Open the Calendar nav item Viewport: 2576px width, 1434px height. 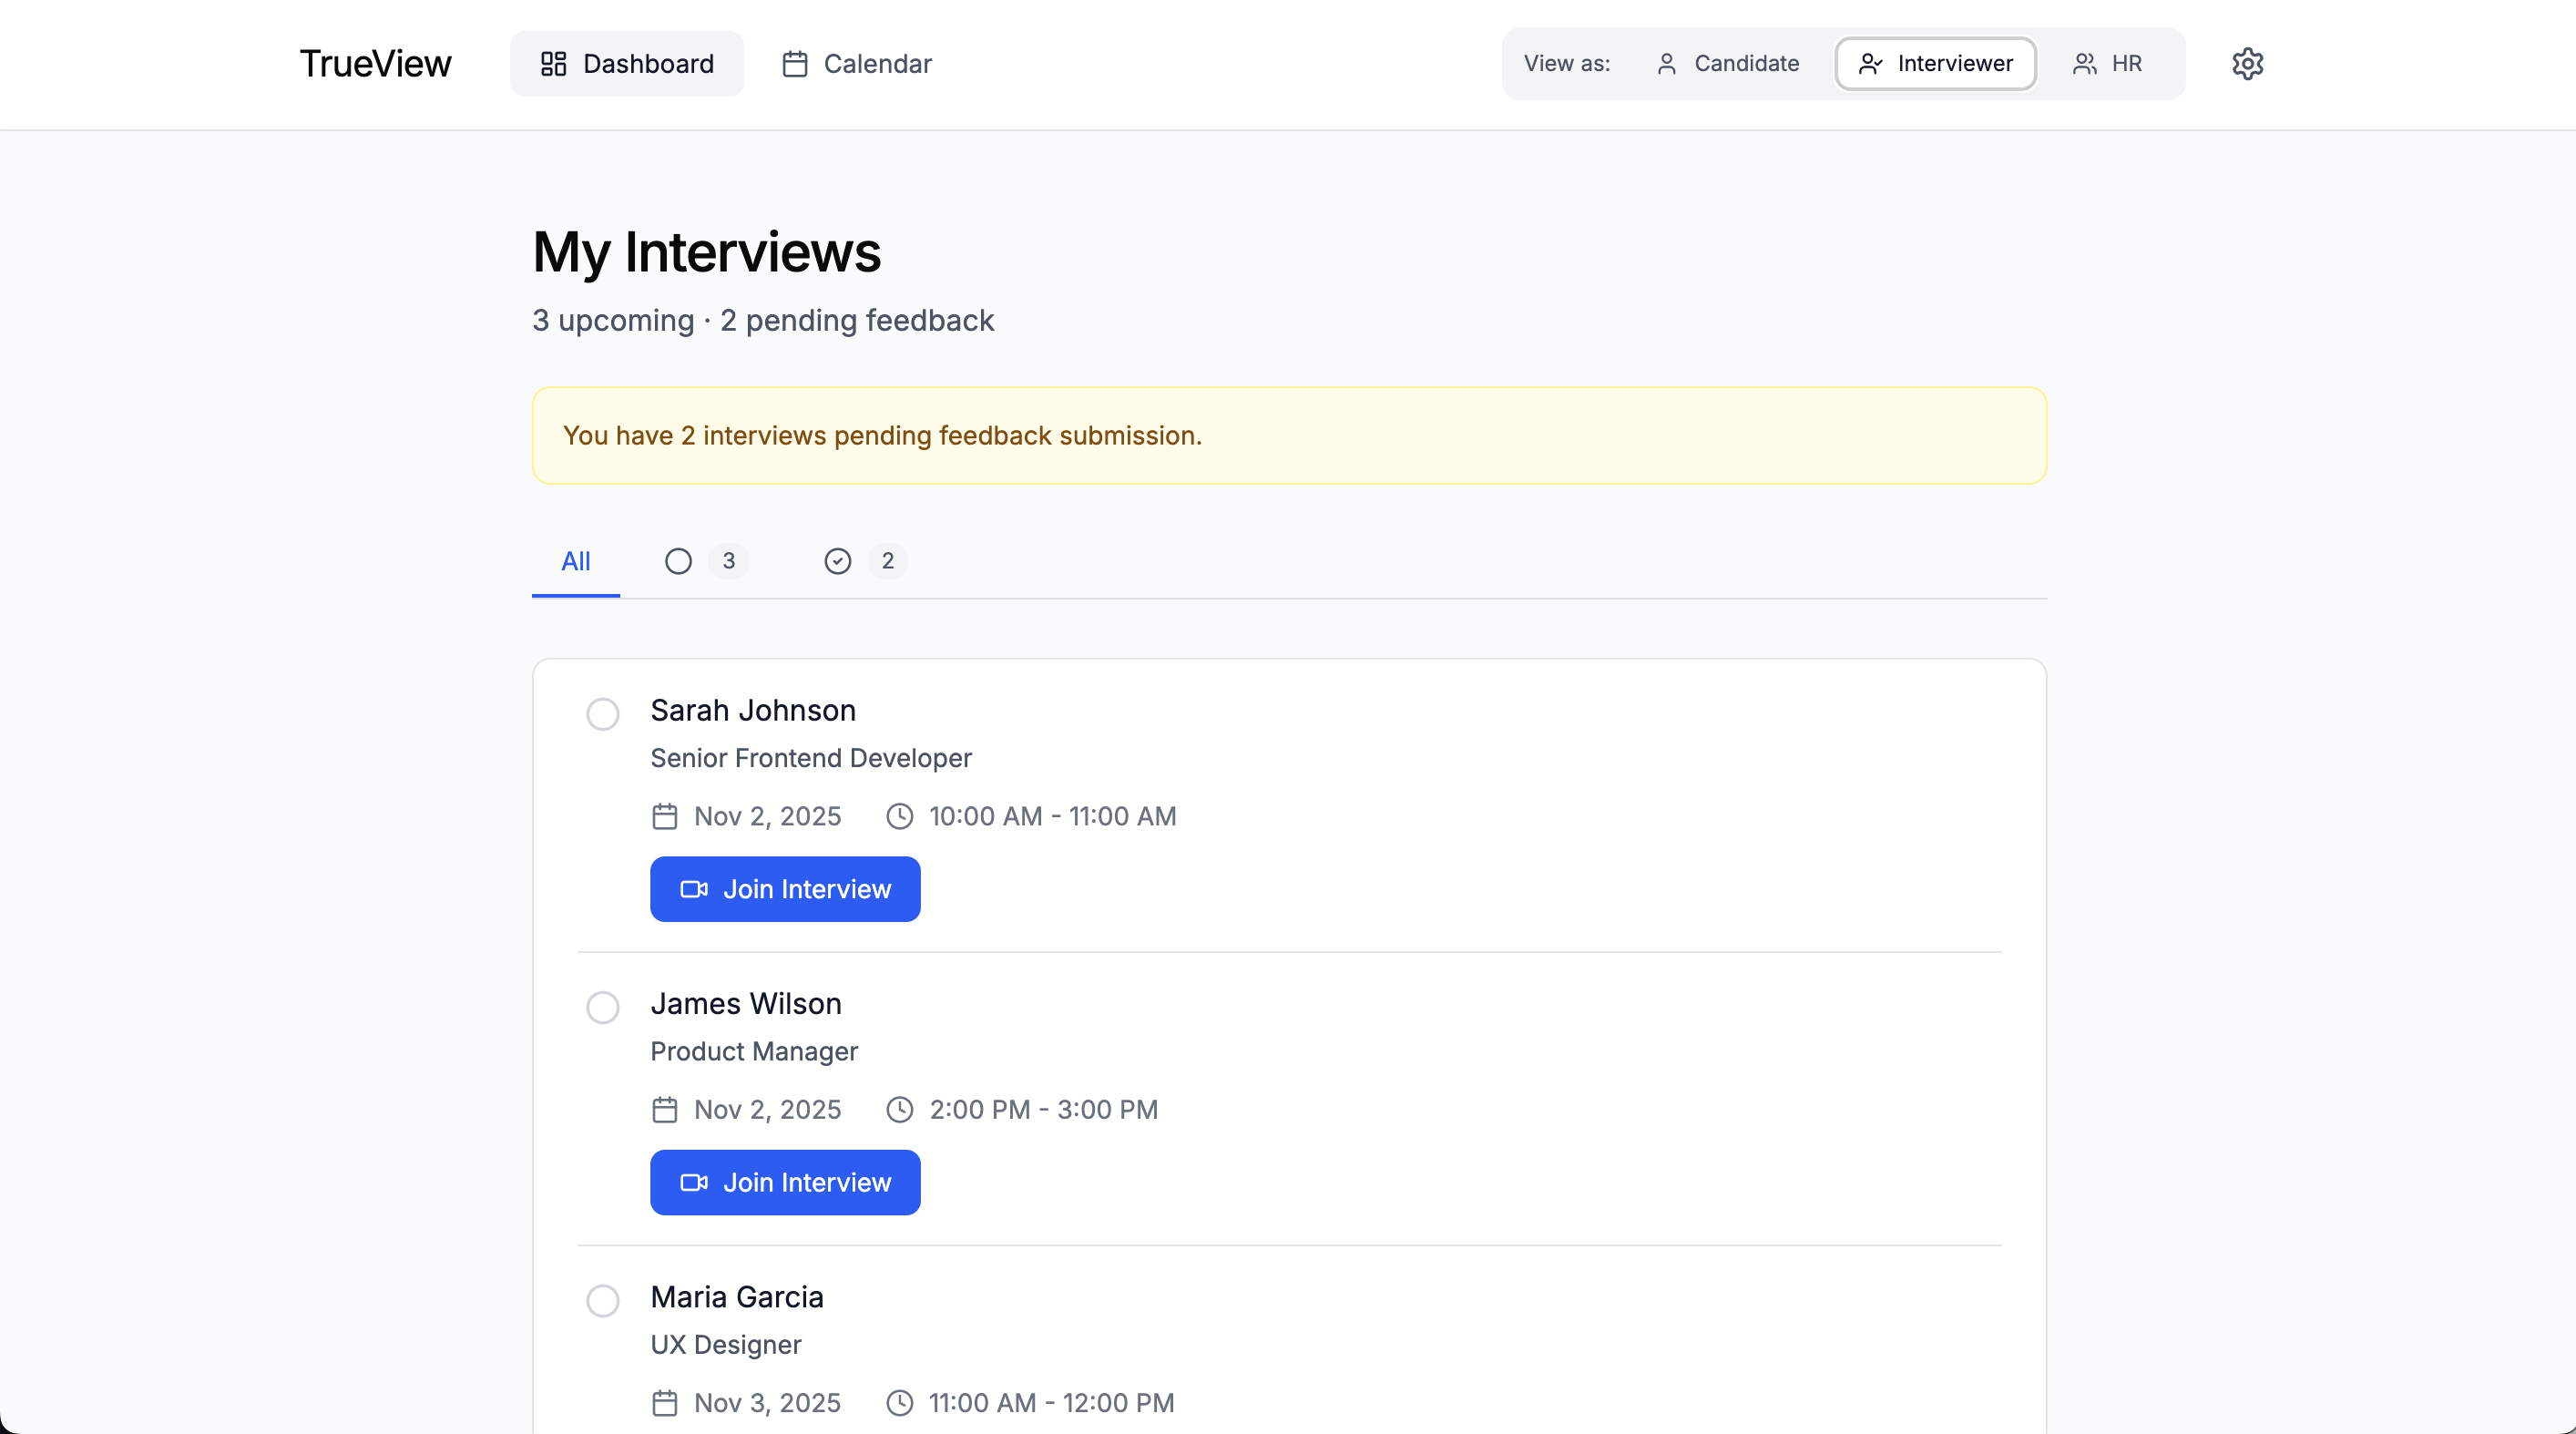[857, 64]
